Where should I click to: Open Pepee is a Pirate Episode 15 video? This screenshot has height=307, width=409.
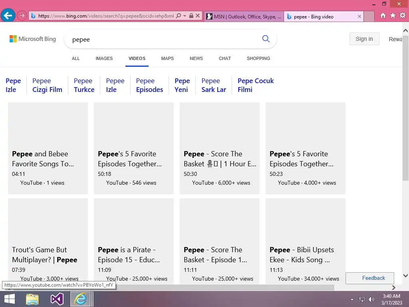[133, 241]
